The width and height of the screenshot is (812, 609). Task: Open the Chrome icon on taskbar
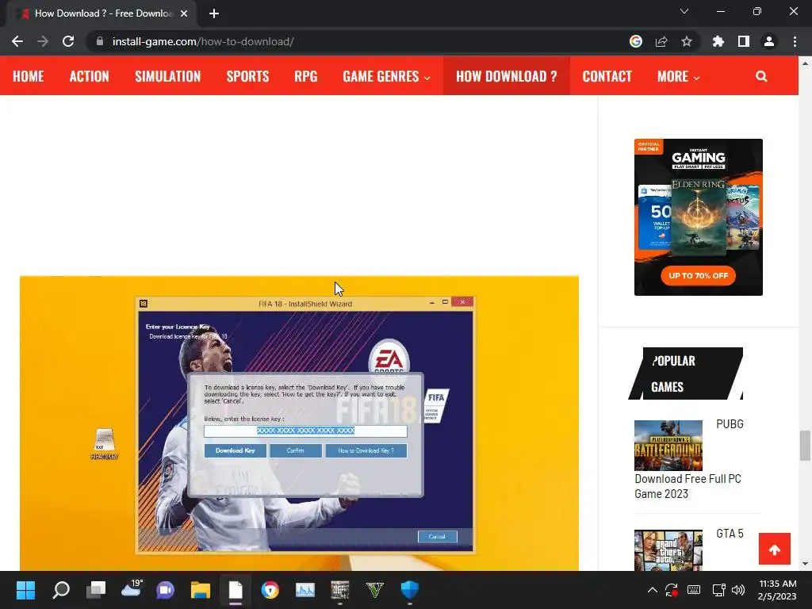[270, 590]
